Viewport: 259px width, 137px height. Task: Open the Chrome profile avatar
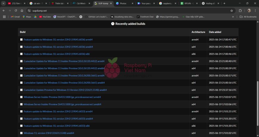(x=249, y=10)
